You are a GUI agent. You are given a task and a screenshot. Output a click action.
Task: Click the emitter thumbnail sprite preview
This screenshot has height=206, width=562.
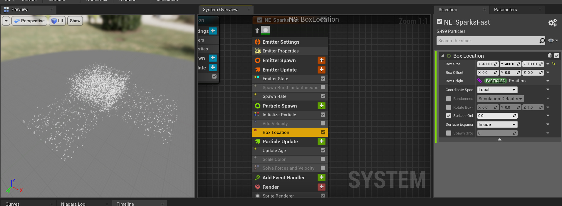tap(266, 30)
